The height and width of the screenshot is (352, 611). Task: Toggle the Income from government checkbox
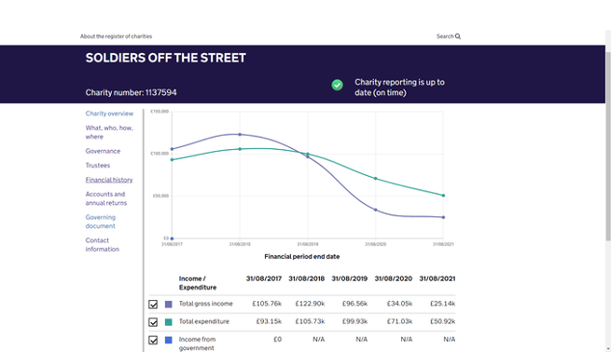153,340
